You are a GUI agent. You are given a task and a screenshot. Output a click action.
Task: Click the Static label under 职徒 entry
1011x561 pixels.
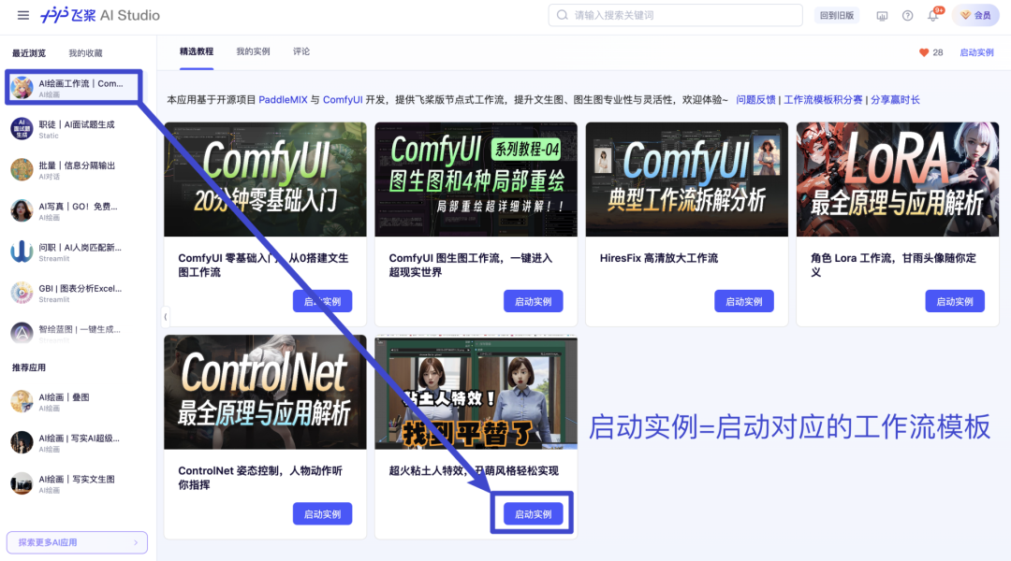point(49,136)
